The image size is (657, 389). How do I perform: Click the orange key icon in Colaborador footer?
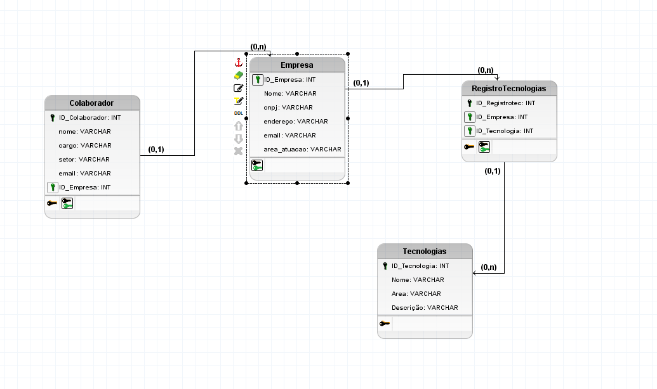[51, 203]
